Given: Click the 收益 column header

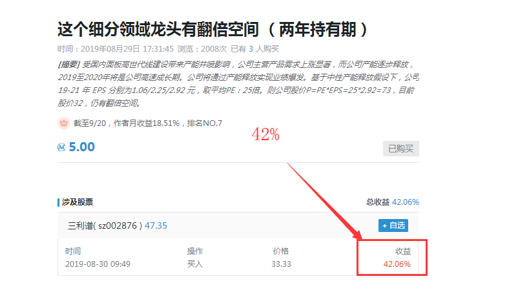Looking at the screenshot, I should pos(402,251).
